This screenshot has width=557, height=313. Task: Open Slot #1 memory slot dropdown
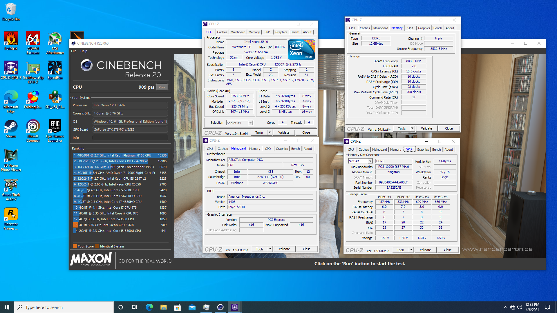pos(360,161)
